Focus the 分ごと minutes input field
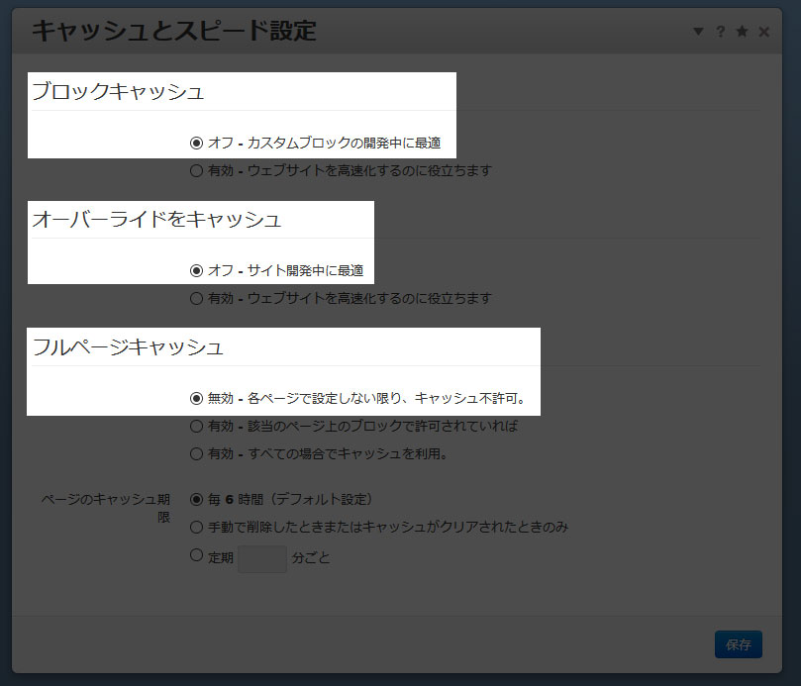 click(x=262, y=559)
